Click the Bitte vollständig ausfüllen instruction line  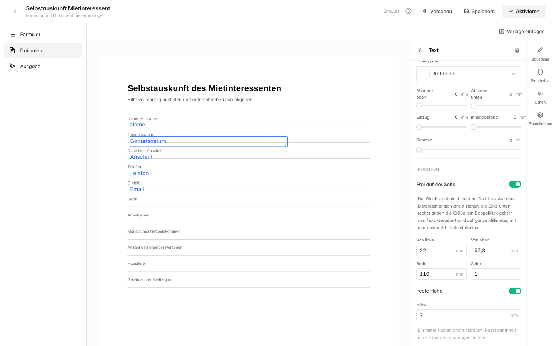(x=190, y=100)
